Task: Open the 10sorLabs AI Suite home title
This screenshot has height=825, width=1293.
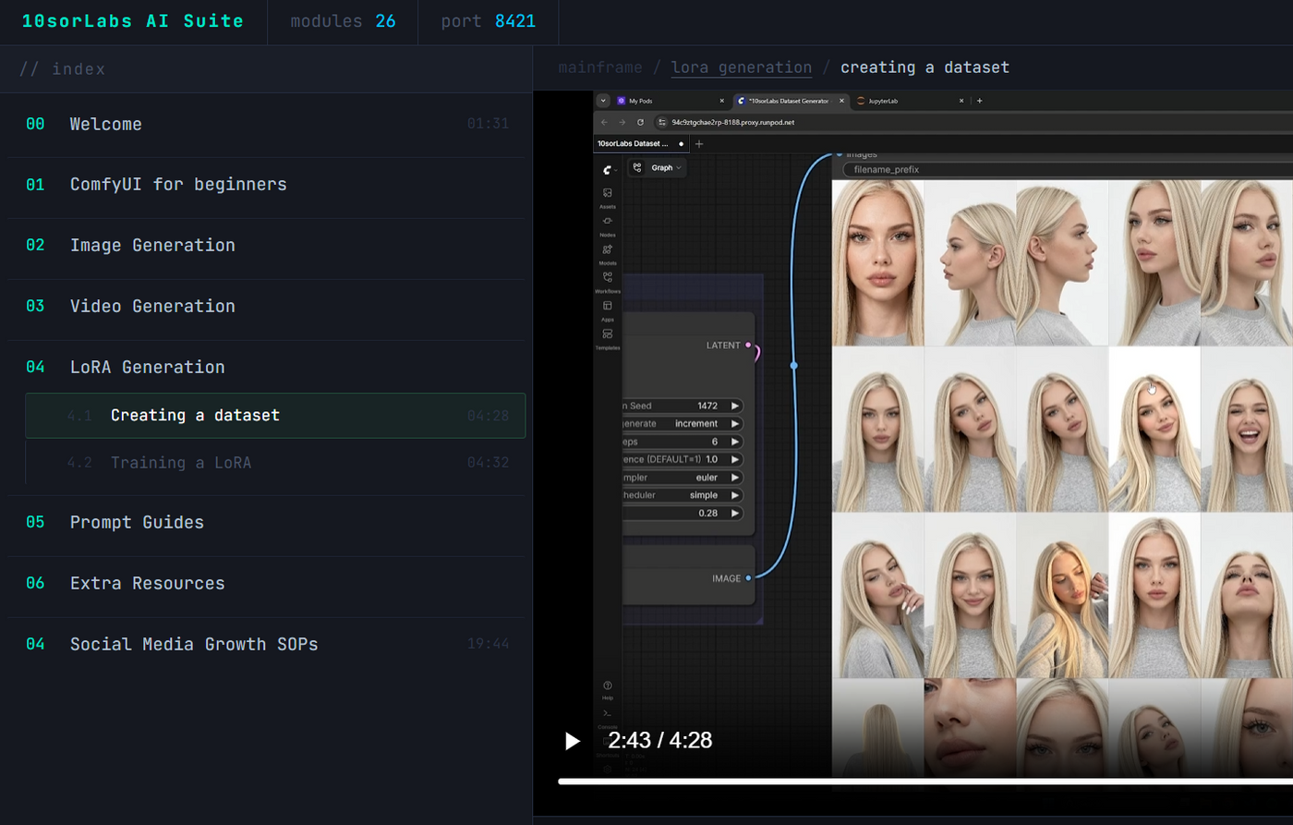Action: coord(133,21)
